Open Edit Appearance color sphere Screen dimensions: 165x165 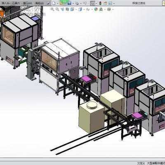[x=96, y=9]
